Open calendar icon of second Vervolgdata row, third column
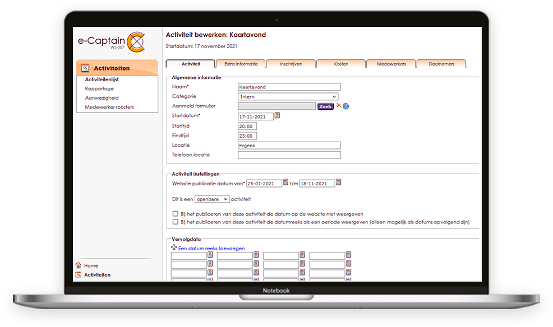 303,263
